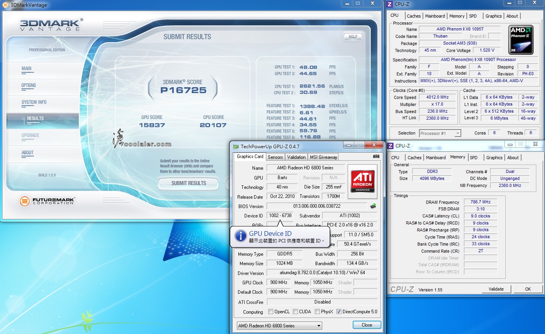Click the GPU-Z BIOS Version field
545x334 pixels.
(317, 206)
